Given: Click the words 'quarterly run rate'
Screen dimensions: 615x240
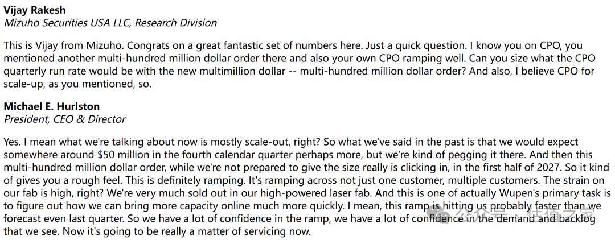Looking at the screenshot, I should click(x=48, y=71).
